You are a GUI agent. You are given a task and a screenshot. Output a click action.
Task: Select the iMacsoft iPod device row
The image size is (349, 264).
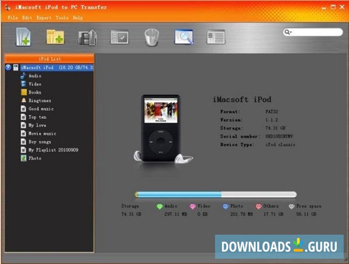click(57, 67)
